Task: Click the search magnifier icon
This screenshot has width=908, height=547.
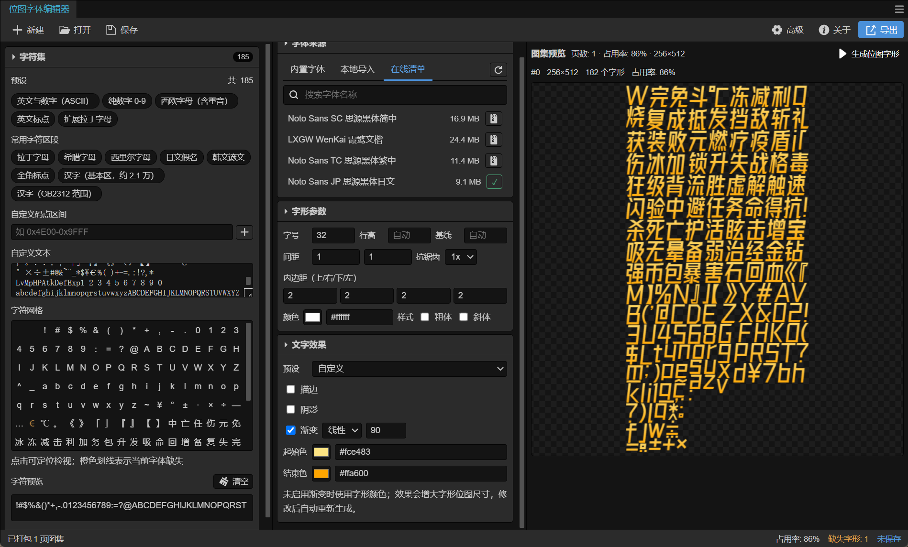Action: click(294, 95)
